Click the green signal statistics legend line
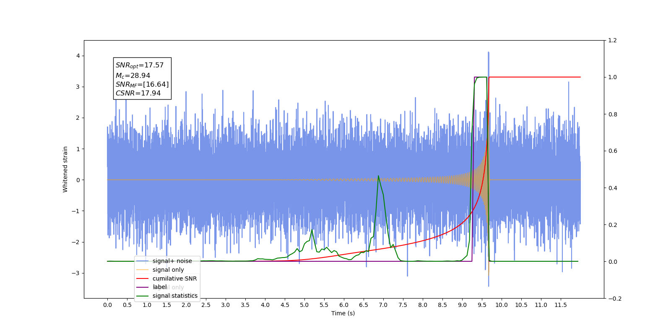 pos(142,296)
